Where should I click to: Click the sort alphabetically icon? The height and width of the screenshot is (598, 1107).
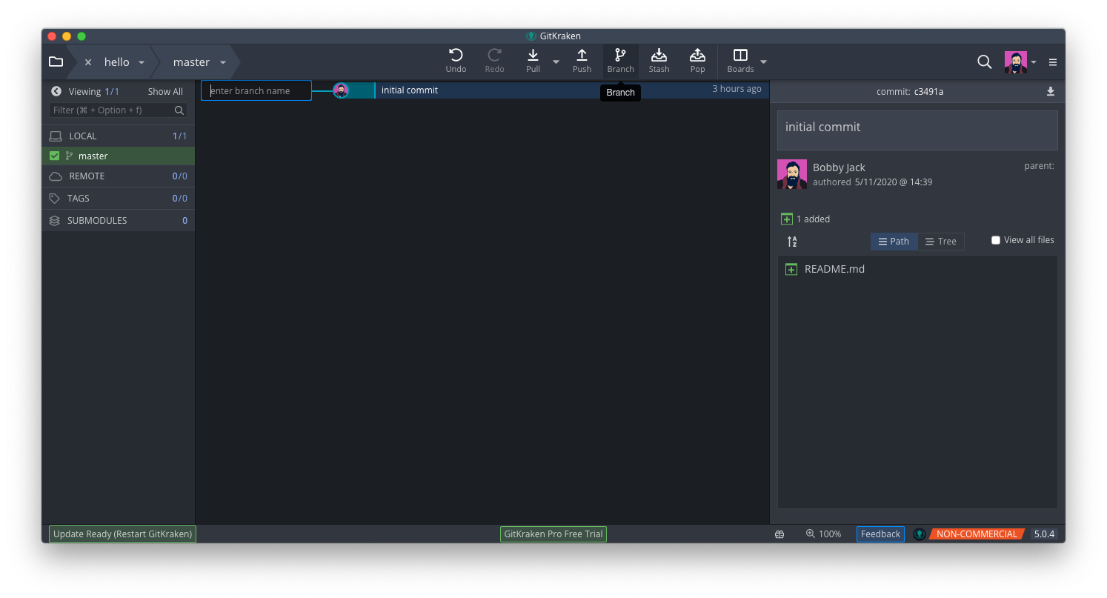(792, 242)
